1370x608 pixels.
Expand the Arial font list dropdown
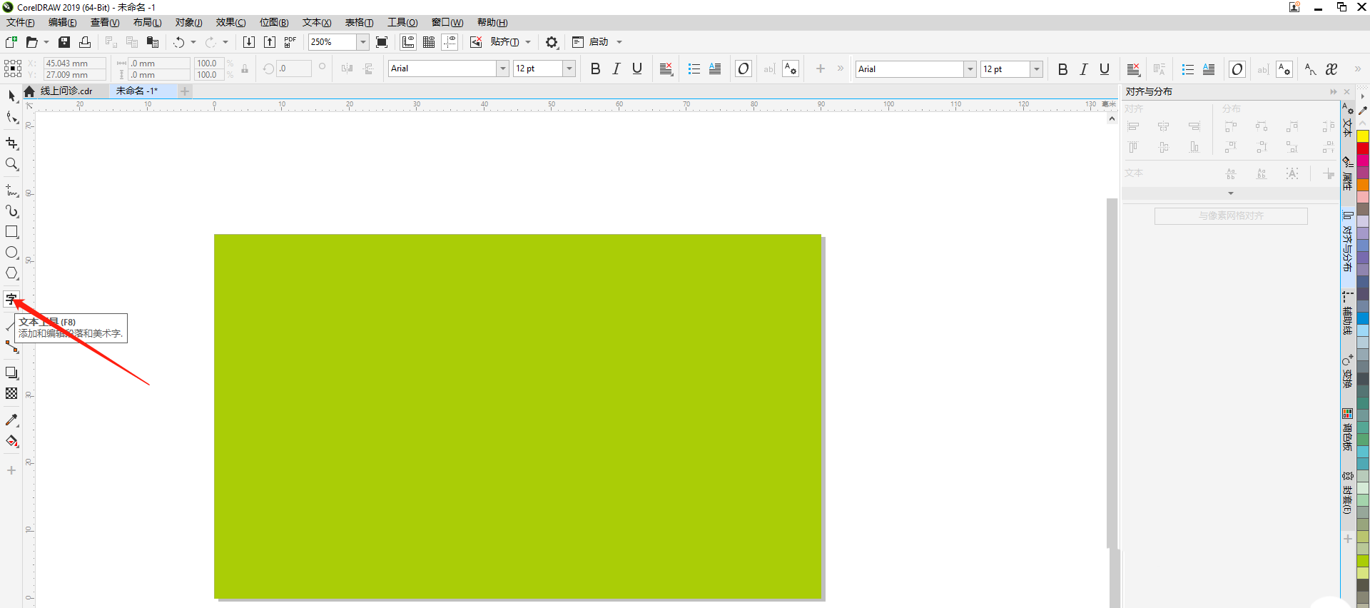502,69
